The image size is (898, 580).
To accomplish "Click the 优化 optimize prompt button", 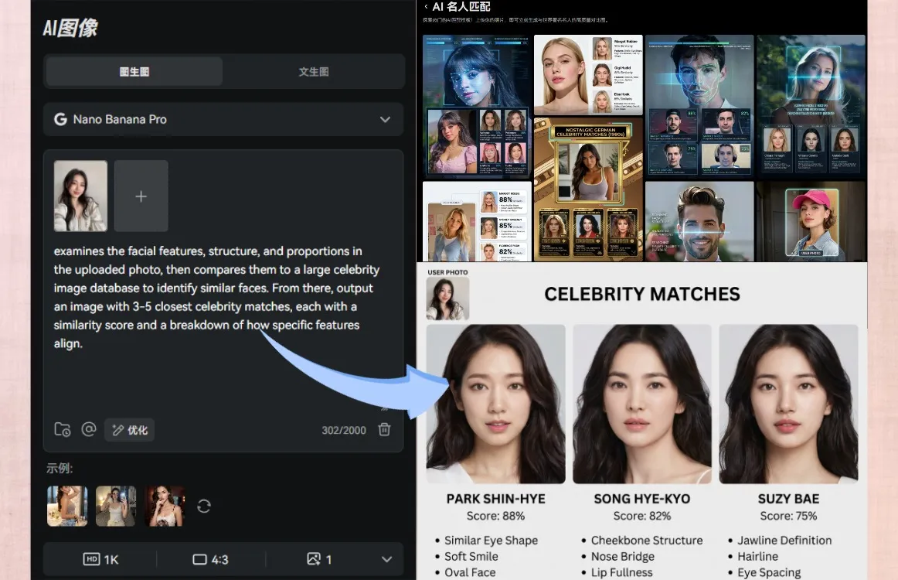I will tap(129, 430).
